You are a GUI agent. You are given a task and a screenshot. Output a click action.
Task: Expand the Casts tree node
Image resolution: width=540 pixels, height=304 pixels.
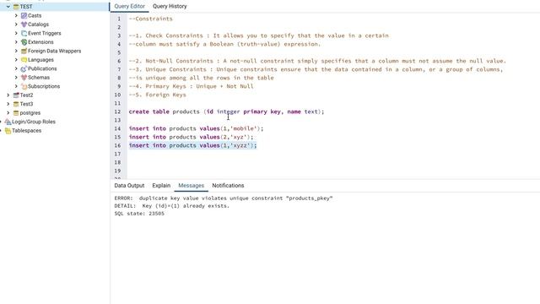[16, 15]
